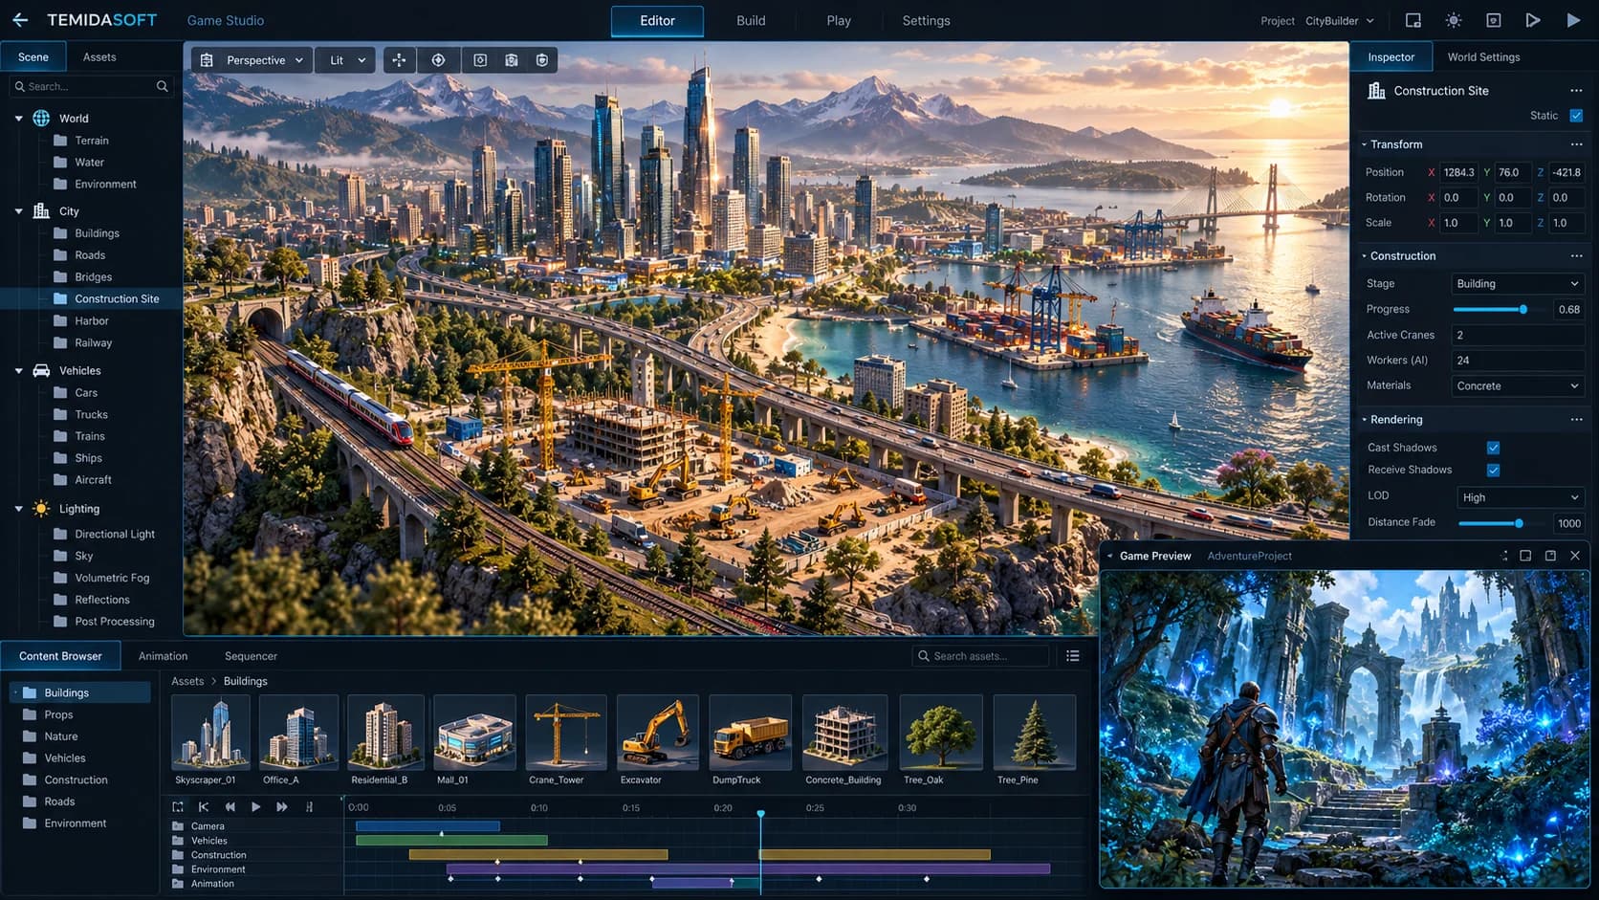1599x900 pixels.
Task: Adjust the Progress slider
Action: point(1500,310)
